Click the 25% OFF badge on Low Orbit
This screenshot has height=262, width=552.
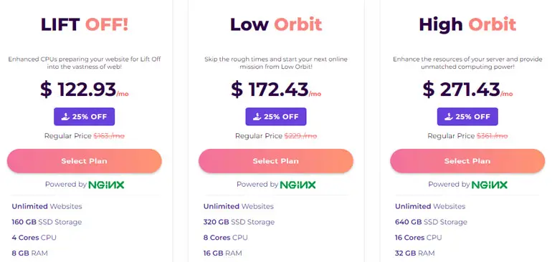click(x=276, y=117)
